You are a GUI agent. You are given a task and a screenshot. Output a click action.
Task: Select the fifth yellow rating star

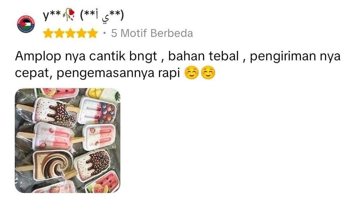(x=93, y=33)
